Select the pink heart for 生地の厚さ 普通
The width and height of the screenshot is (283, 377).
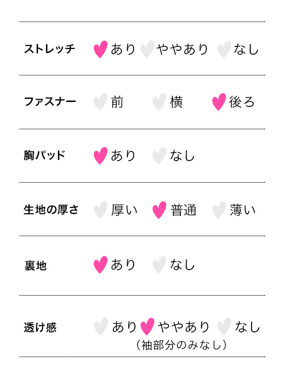159,210
